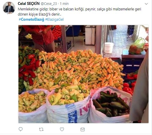This screenshot has width=152, height=135.
Task: Open Celal SEÇKİN's profile picture
Action: pos(9,8)
